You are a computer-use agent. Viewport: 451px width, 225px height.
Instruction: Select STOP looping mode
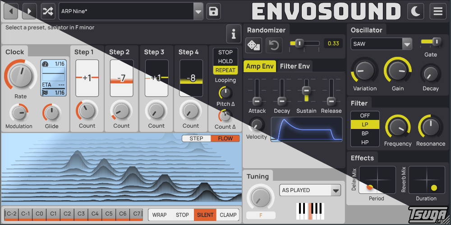[225, 52]
